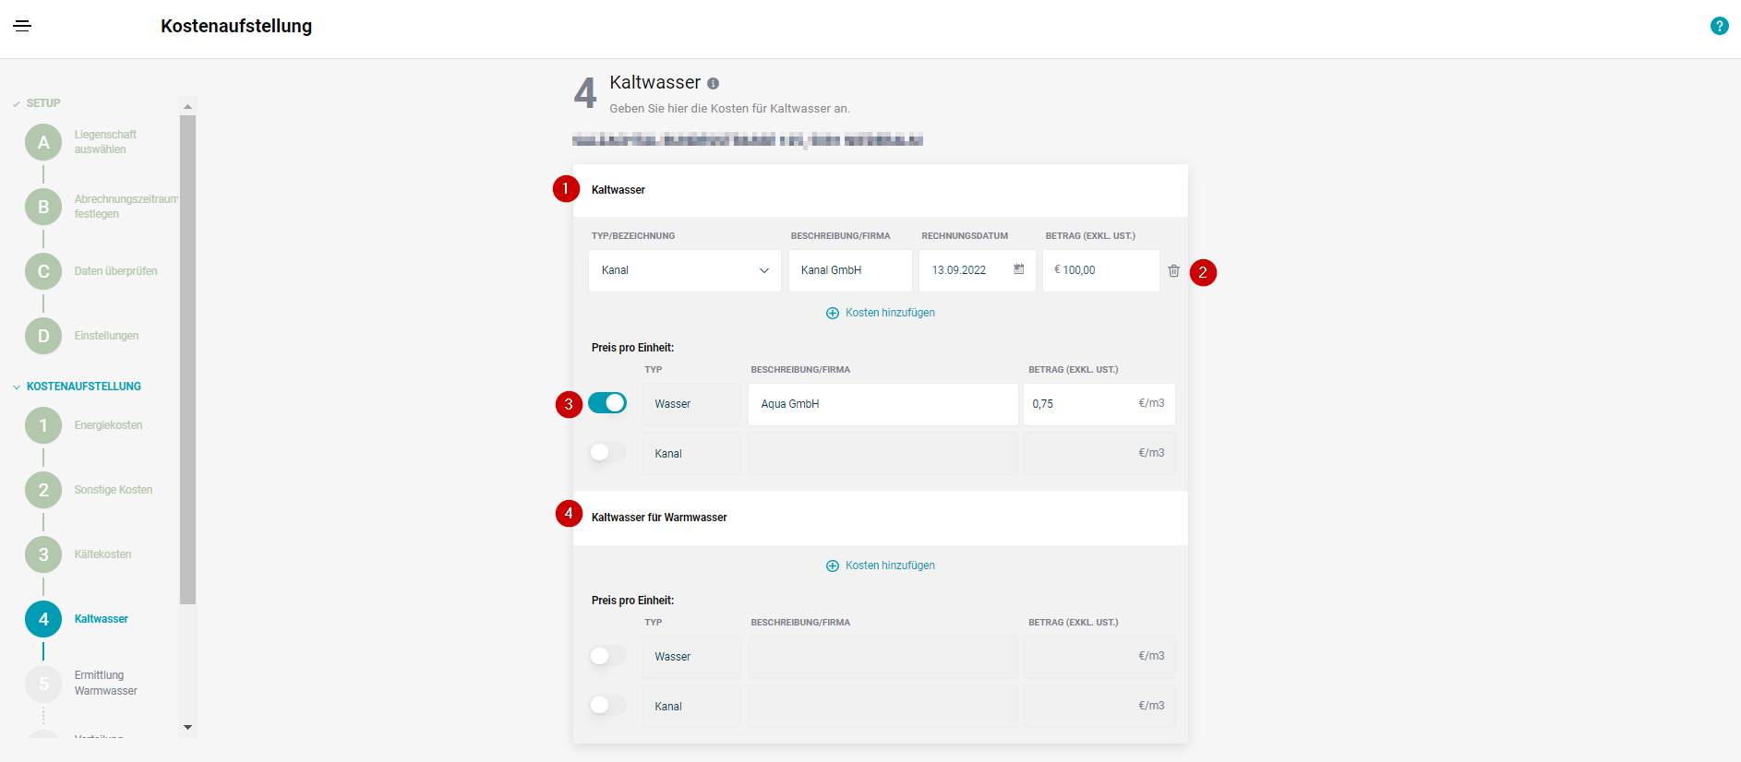
Task: Delete the Kanal cost row with trash icon
Action: [1173, 271]
